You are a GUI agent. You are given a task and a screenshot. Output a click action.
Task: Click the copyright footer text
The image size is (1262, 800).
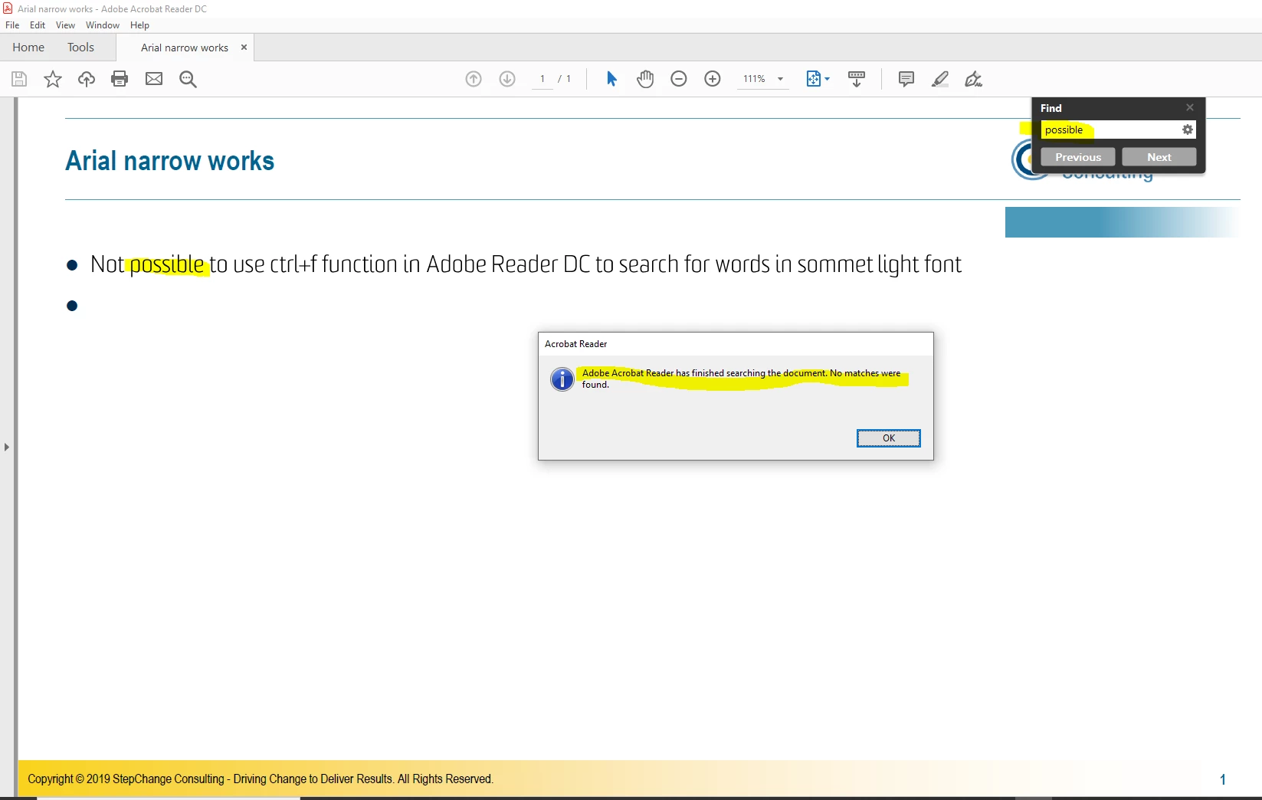[x=261, y=779]
